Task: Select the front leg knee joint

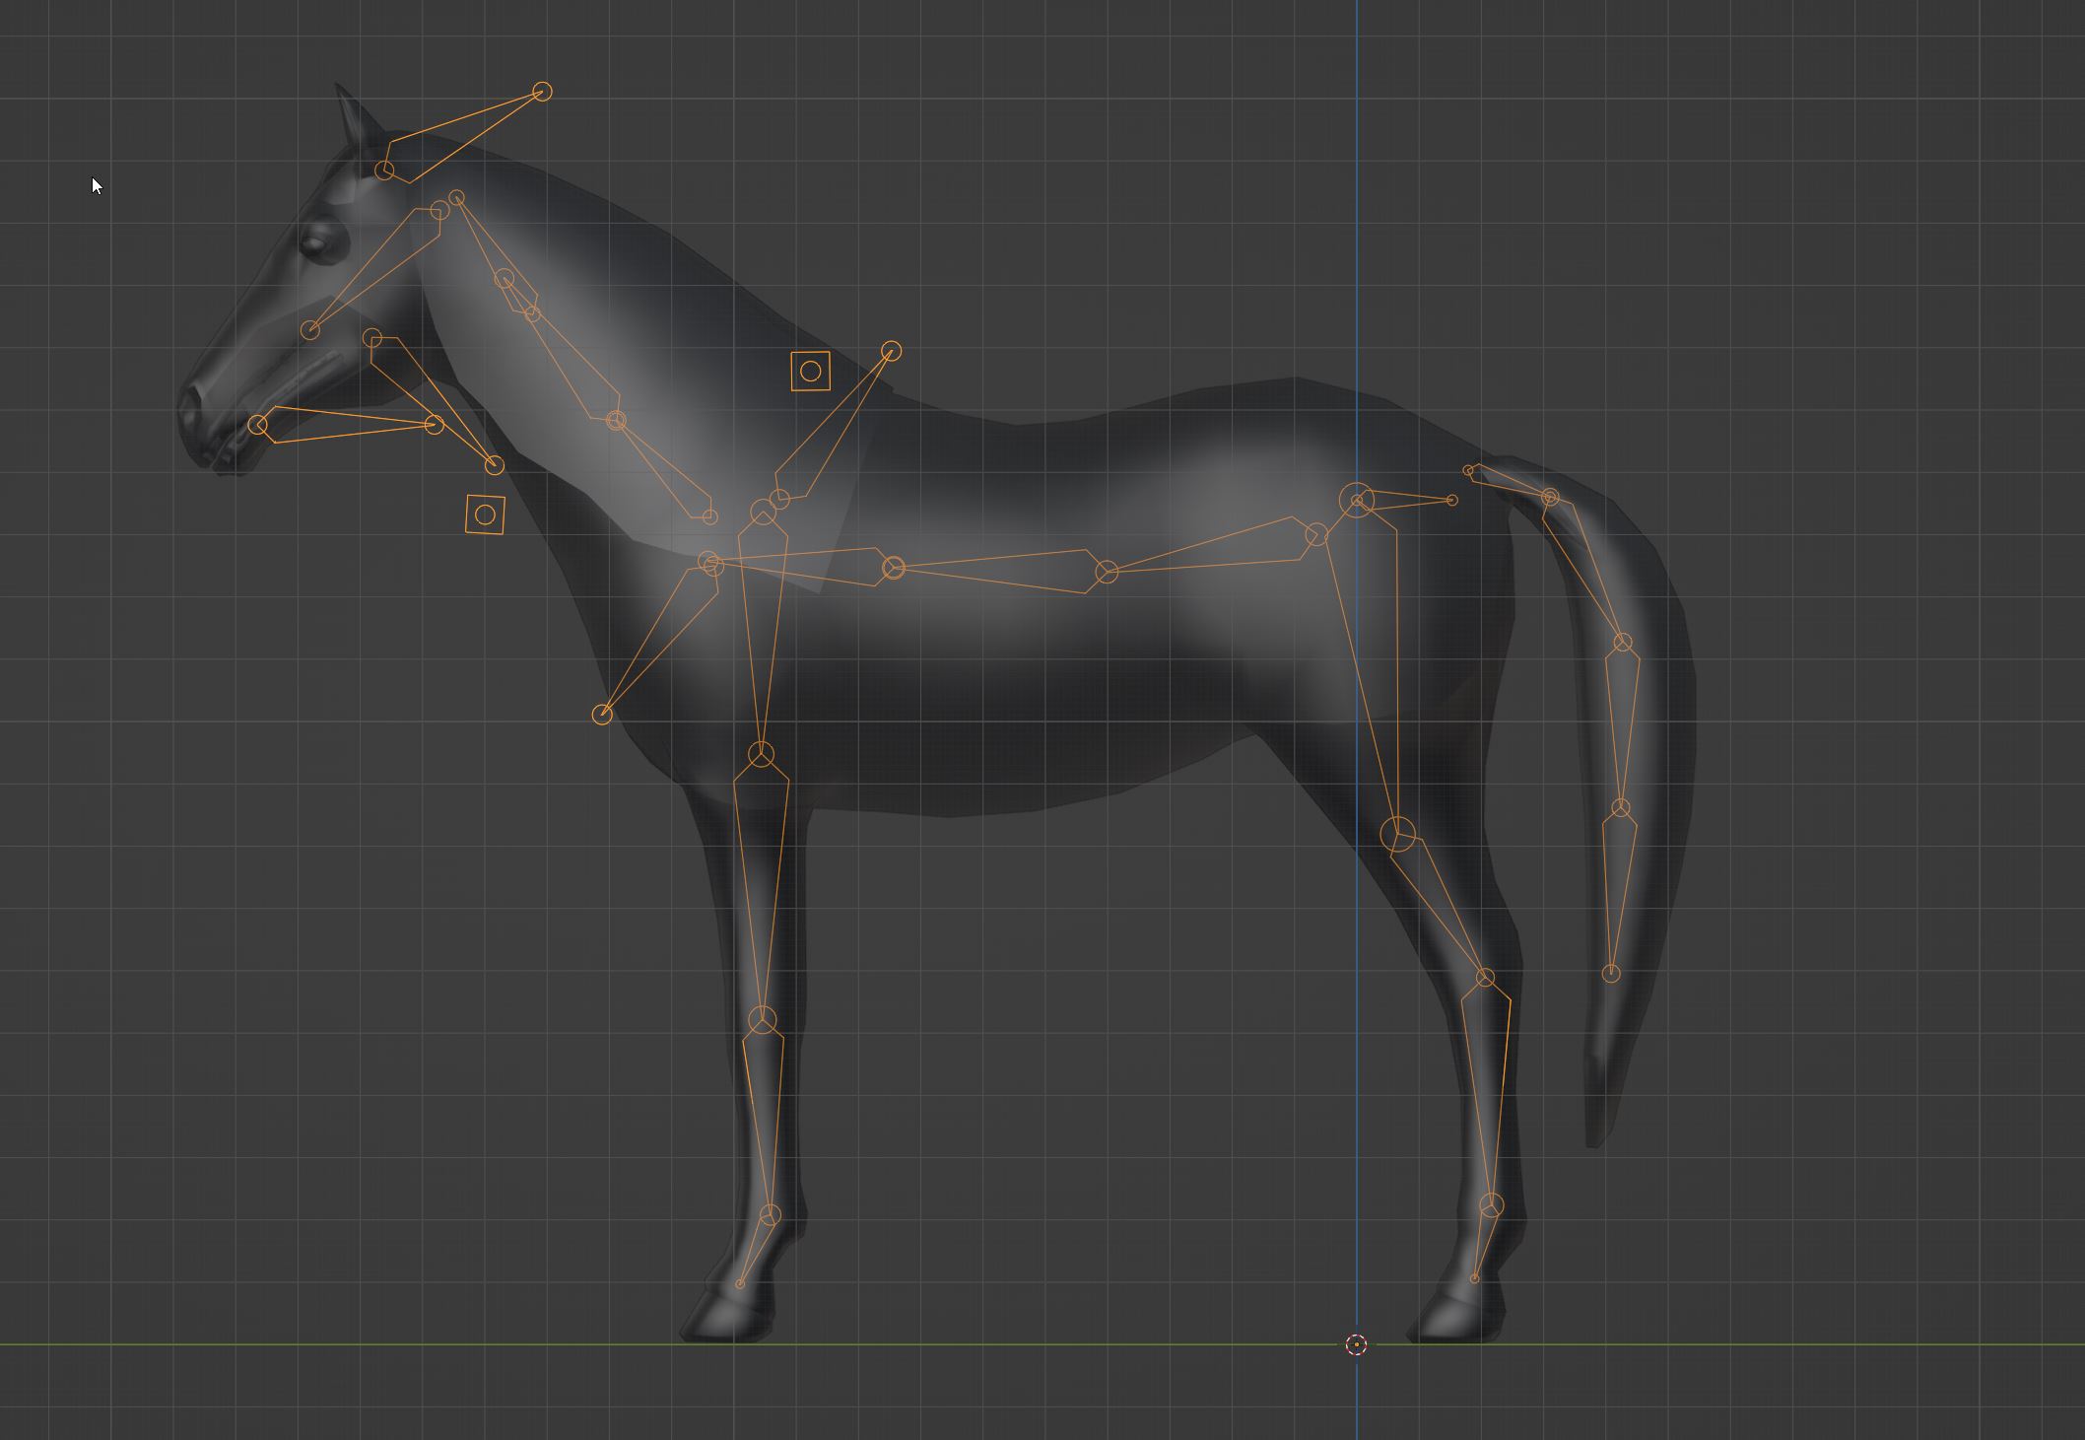Action: tap(762, 1020)
